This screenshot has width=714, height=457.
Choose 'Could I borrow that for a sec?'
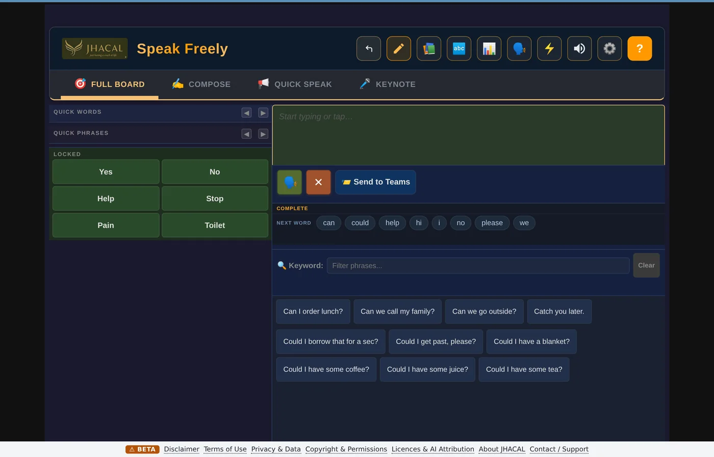(331, 342)
